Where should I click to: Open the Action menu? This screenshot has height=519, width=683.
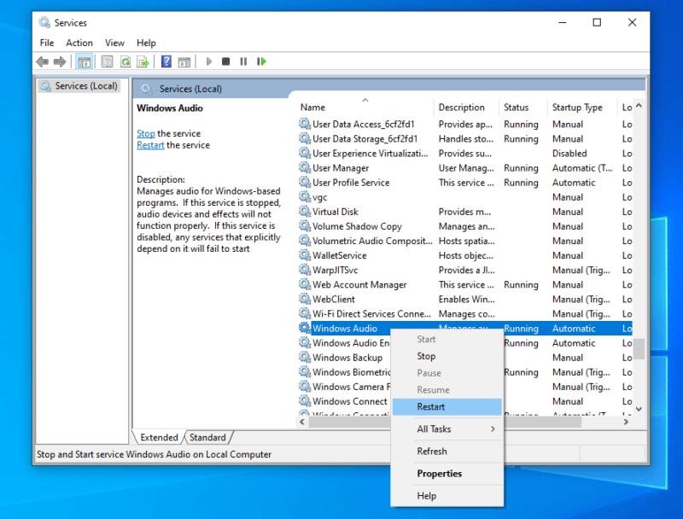(x=79, y=43)
